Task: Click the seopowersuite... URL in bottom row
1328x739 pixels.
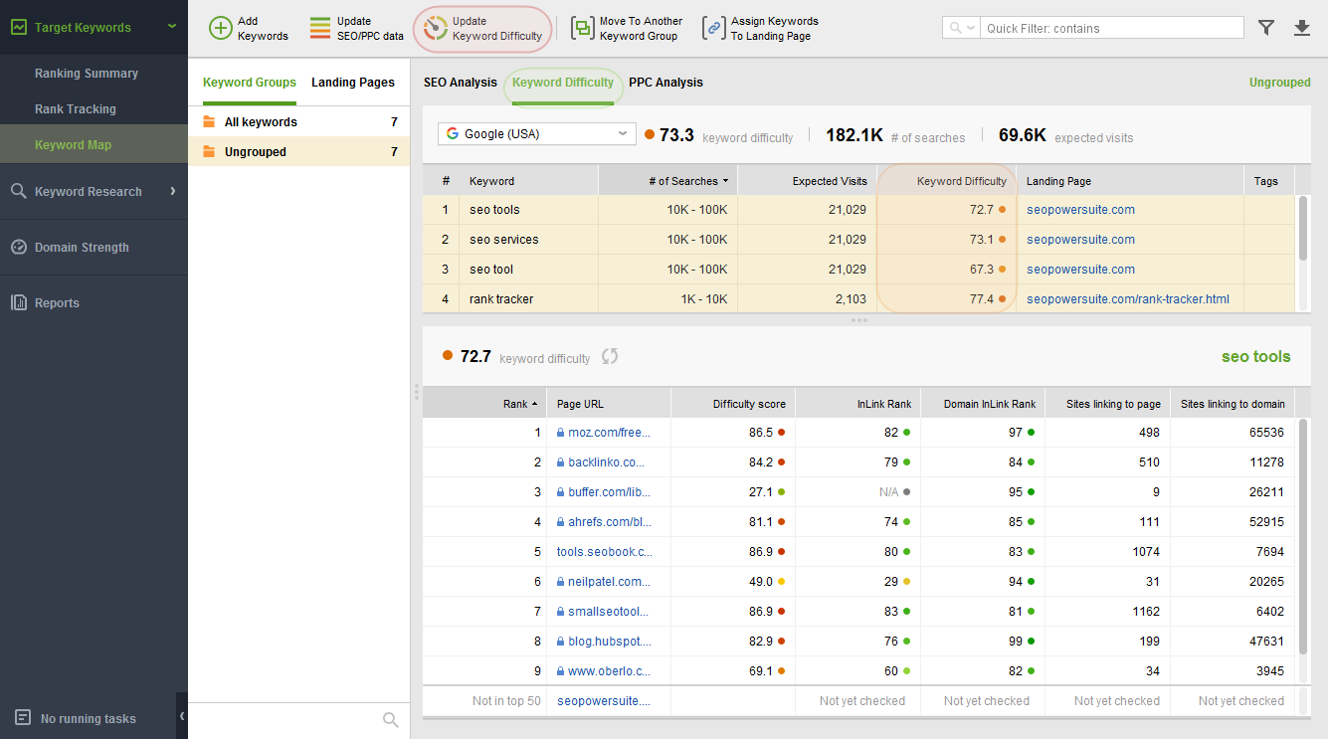Action: click(604, 701)
